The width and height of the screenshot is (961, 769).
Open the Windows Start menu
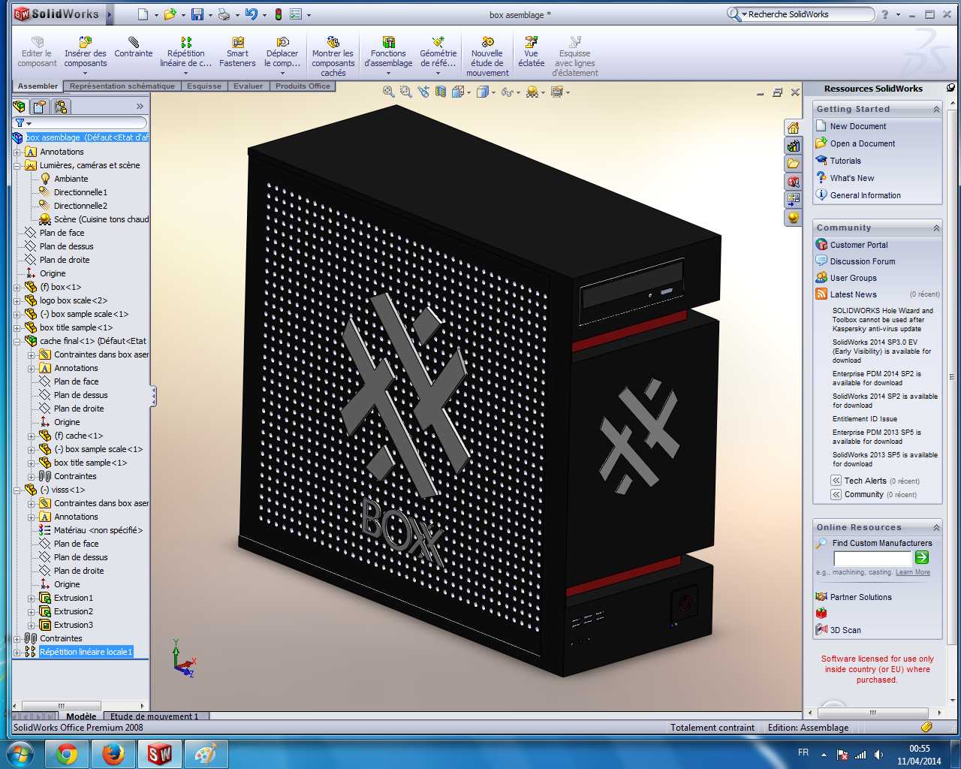point(20,753)
